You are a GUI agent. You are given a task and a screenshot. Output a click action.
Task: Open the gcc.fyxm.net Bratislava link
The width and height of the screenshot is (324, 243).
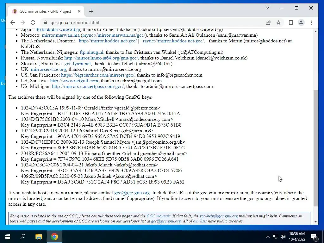point(78,64)
